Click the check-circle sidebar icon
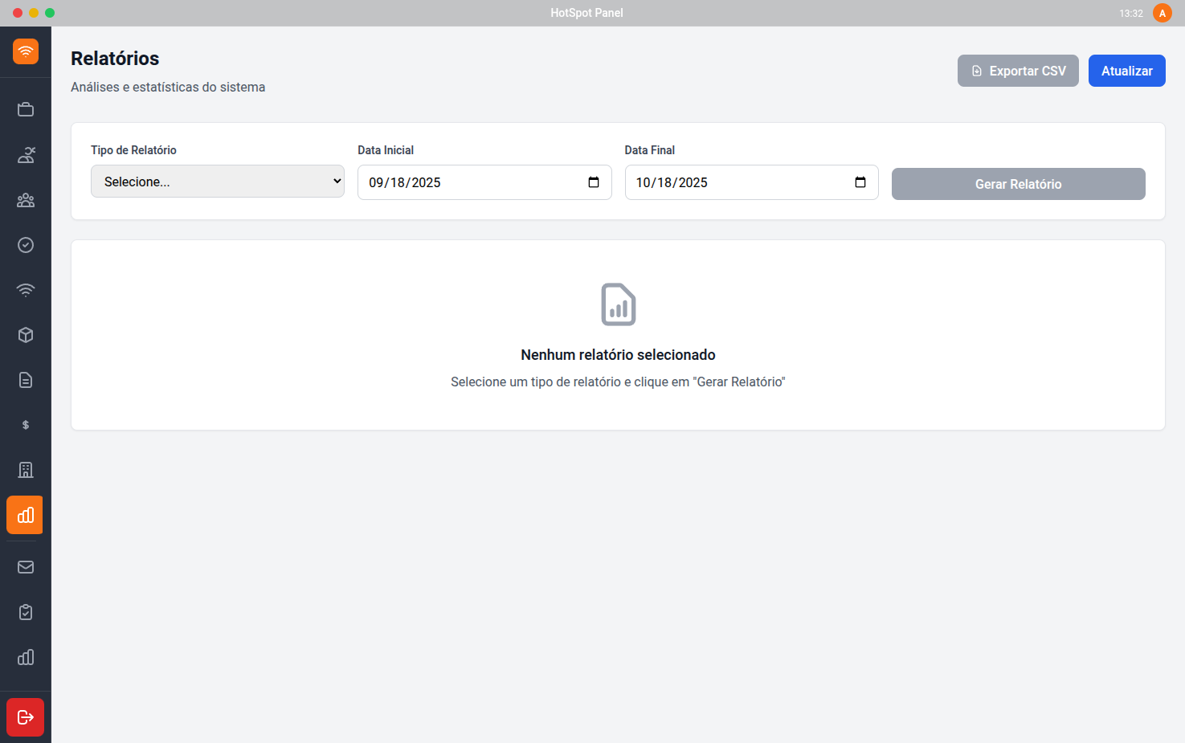This screenshot has height=743, width=1185. [x=26, y=245]
